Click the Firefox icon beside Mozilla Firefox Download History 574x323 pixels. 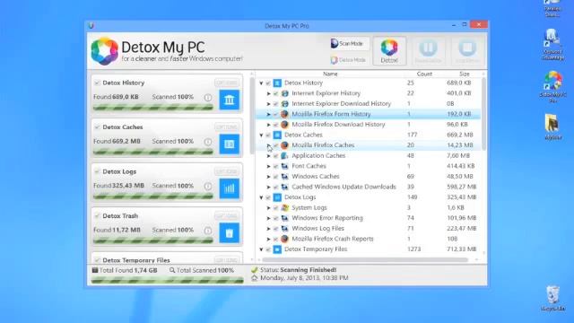[x=284, y=125]
